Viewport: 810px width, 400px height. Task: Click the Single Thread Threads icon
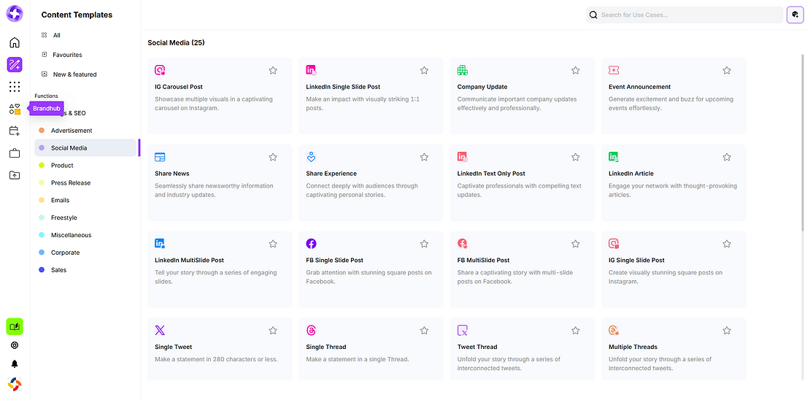click(311, 330)
